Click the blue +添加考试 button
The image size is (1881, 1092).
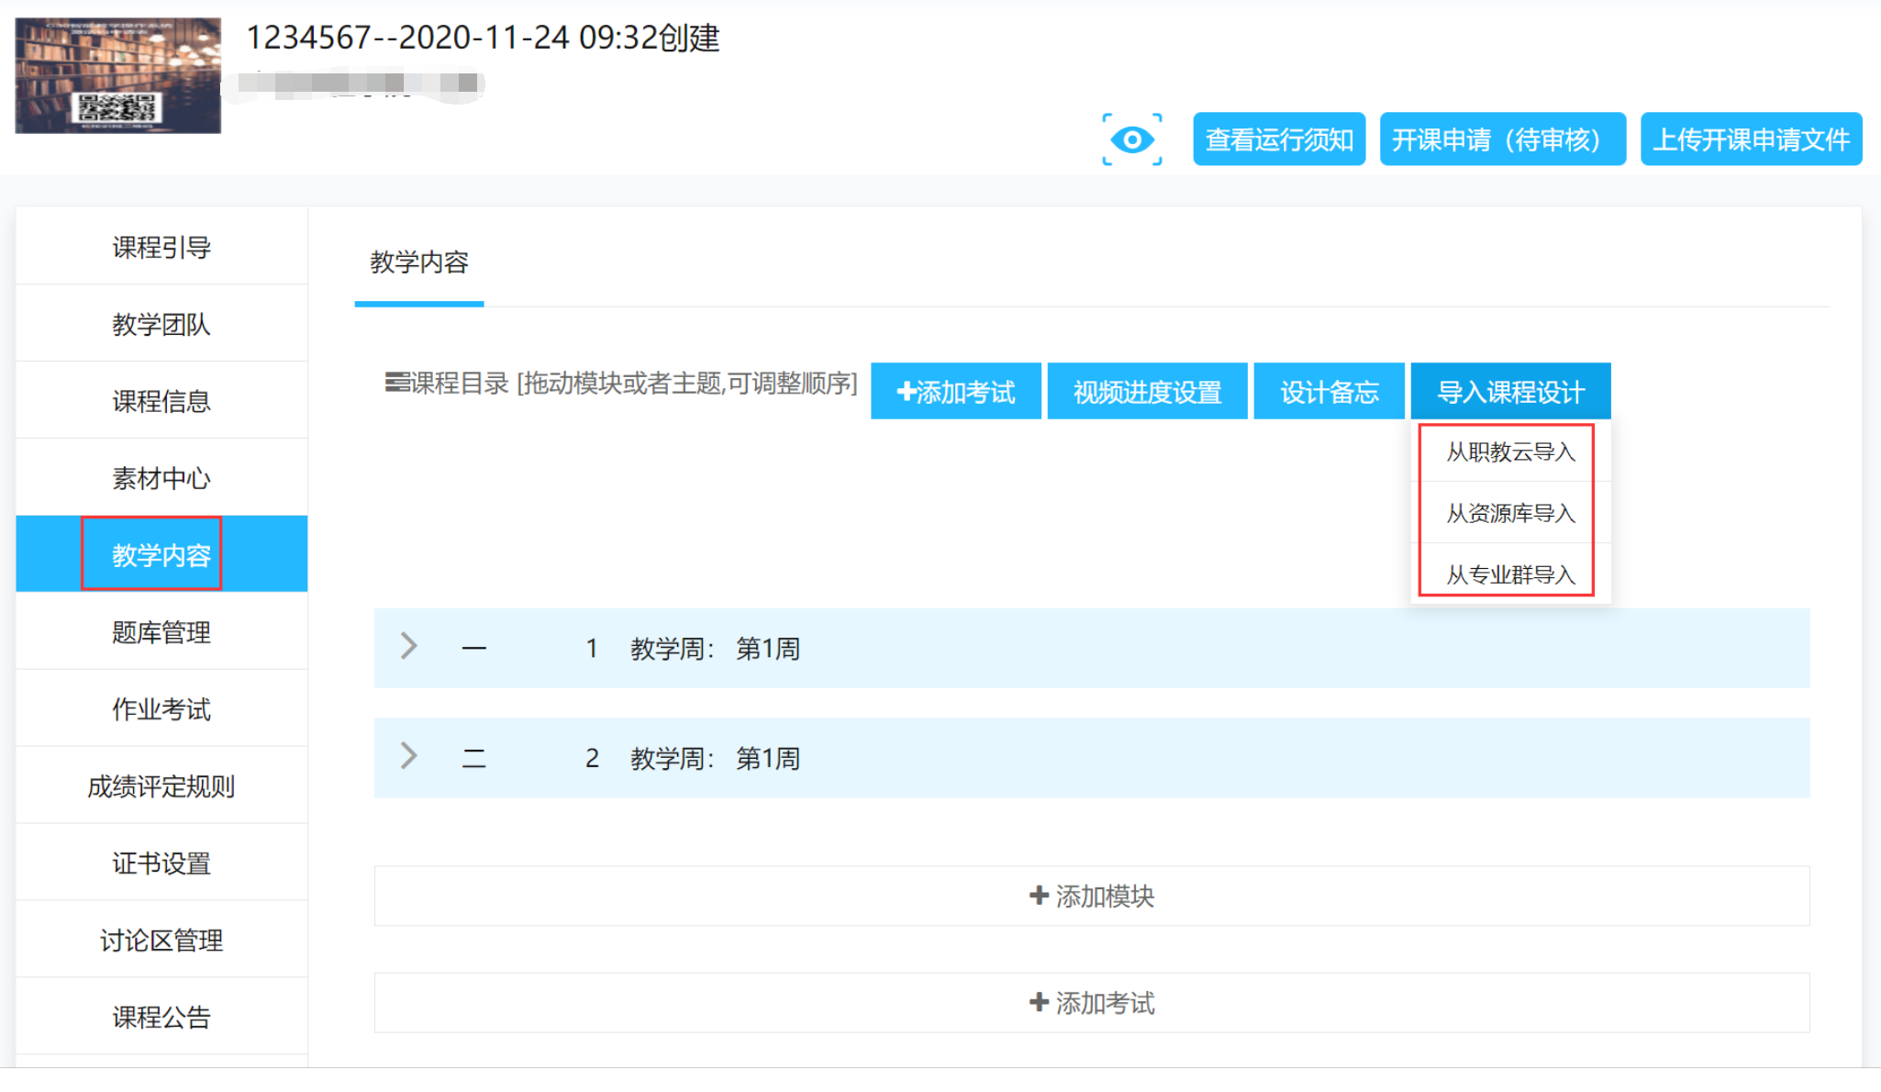pos(955,392)
